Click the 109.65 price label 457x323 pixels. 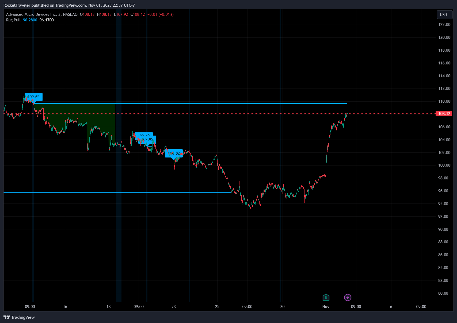click(33, 97)
